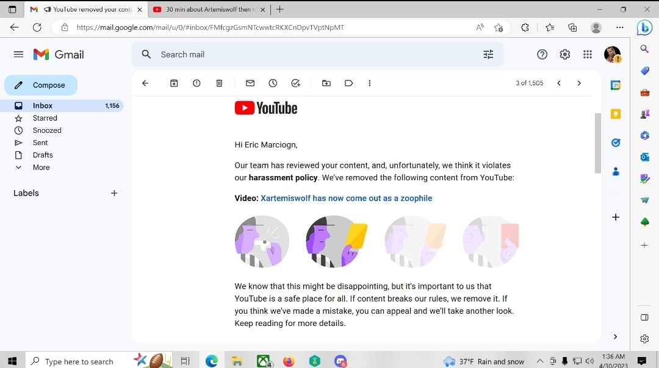Open the search options filter icon

(x=488, y=55)
